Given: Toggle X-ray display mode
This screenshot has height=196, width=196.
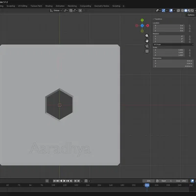Looking at the screenshot, I should coord(178,10).
